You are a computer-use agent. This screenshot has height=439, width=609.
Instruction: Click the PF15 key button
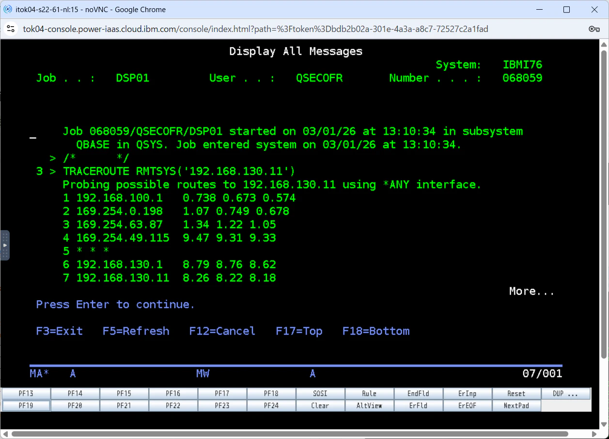coord(124,393)
